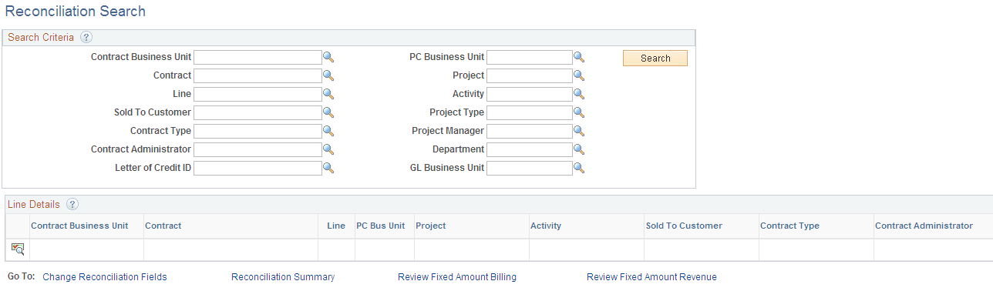993x291 pixels.
Task: Click the Reconciliation Search page title
Action: tap(75, 12)
